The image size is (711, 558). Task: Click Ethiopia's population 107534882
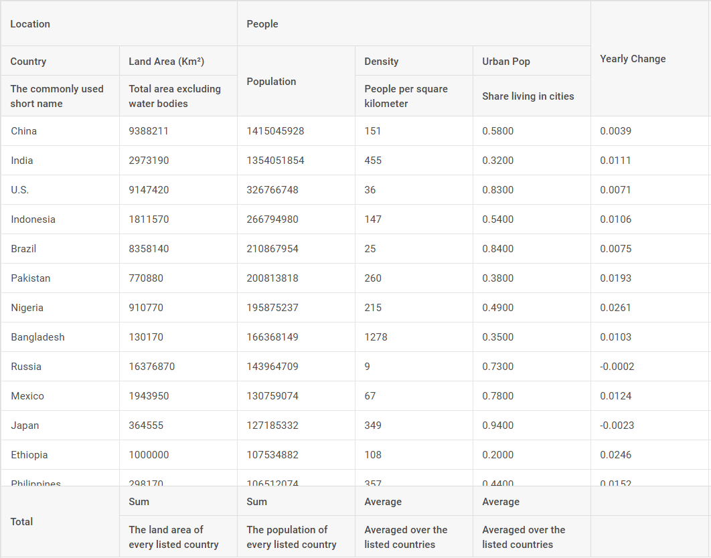(x=296, y=455)
